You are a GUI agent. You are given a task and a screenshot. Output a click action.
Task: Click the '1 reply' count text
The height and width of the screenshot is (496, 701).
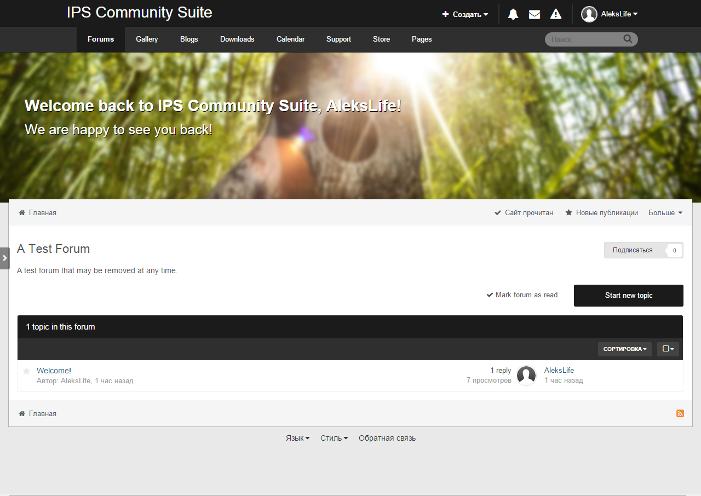pyautogui.click(x=501, y=371)
